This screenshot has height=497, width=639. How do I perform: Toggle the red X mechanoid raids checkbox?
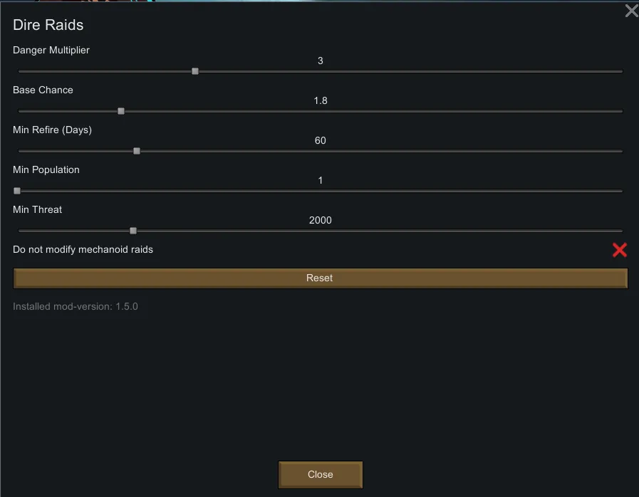pyautogui.click(x=620, y=250)
